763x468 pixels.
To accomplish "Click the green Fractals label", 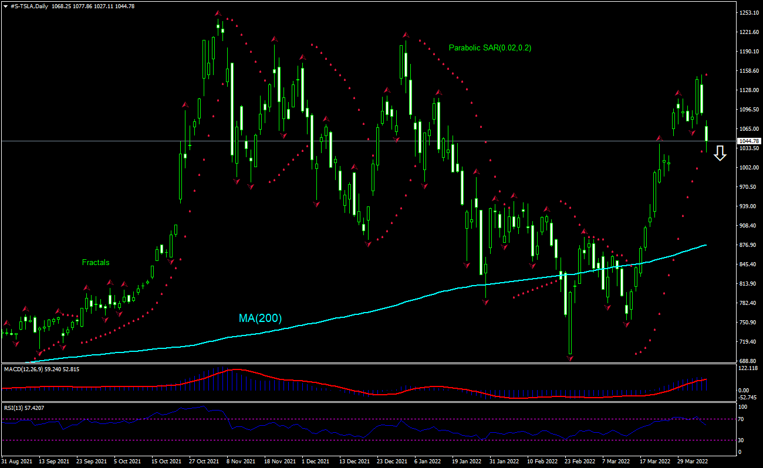I will (96, 262).
